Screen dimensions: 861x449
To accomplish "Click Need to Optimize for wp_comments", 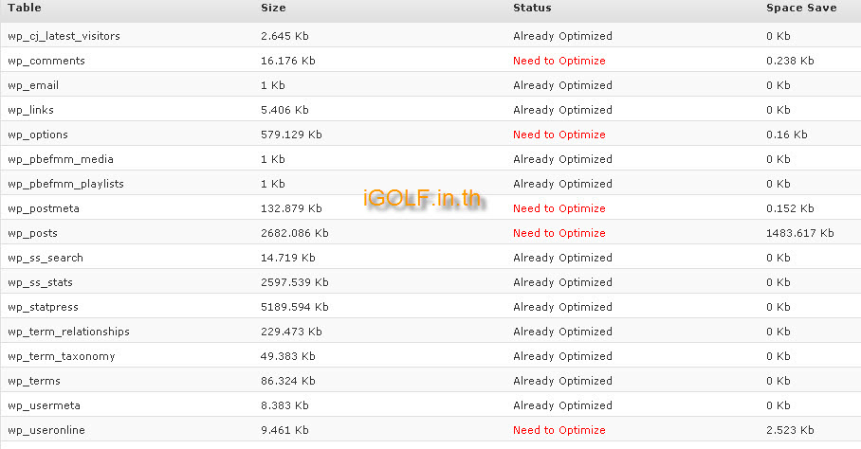I will (x=559, y=61).
